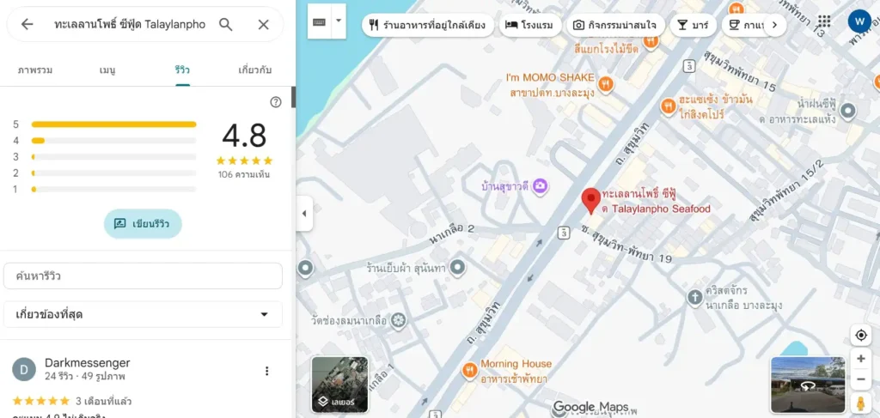Click the review help question mark icon

[276, 102]
